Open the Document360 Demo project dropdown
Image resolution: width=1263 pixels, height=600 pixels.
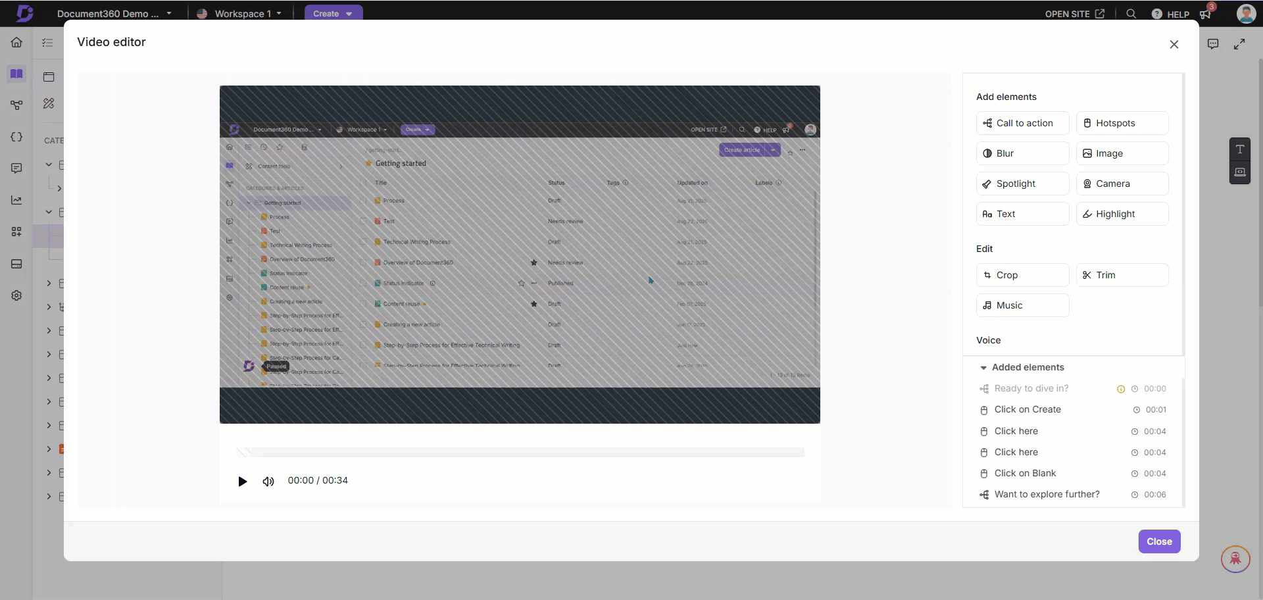point(114,13)
